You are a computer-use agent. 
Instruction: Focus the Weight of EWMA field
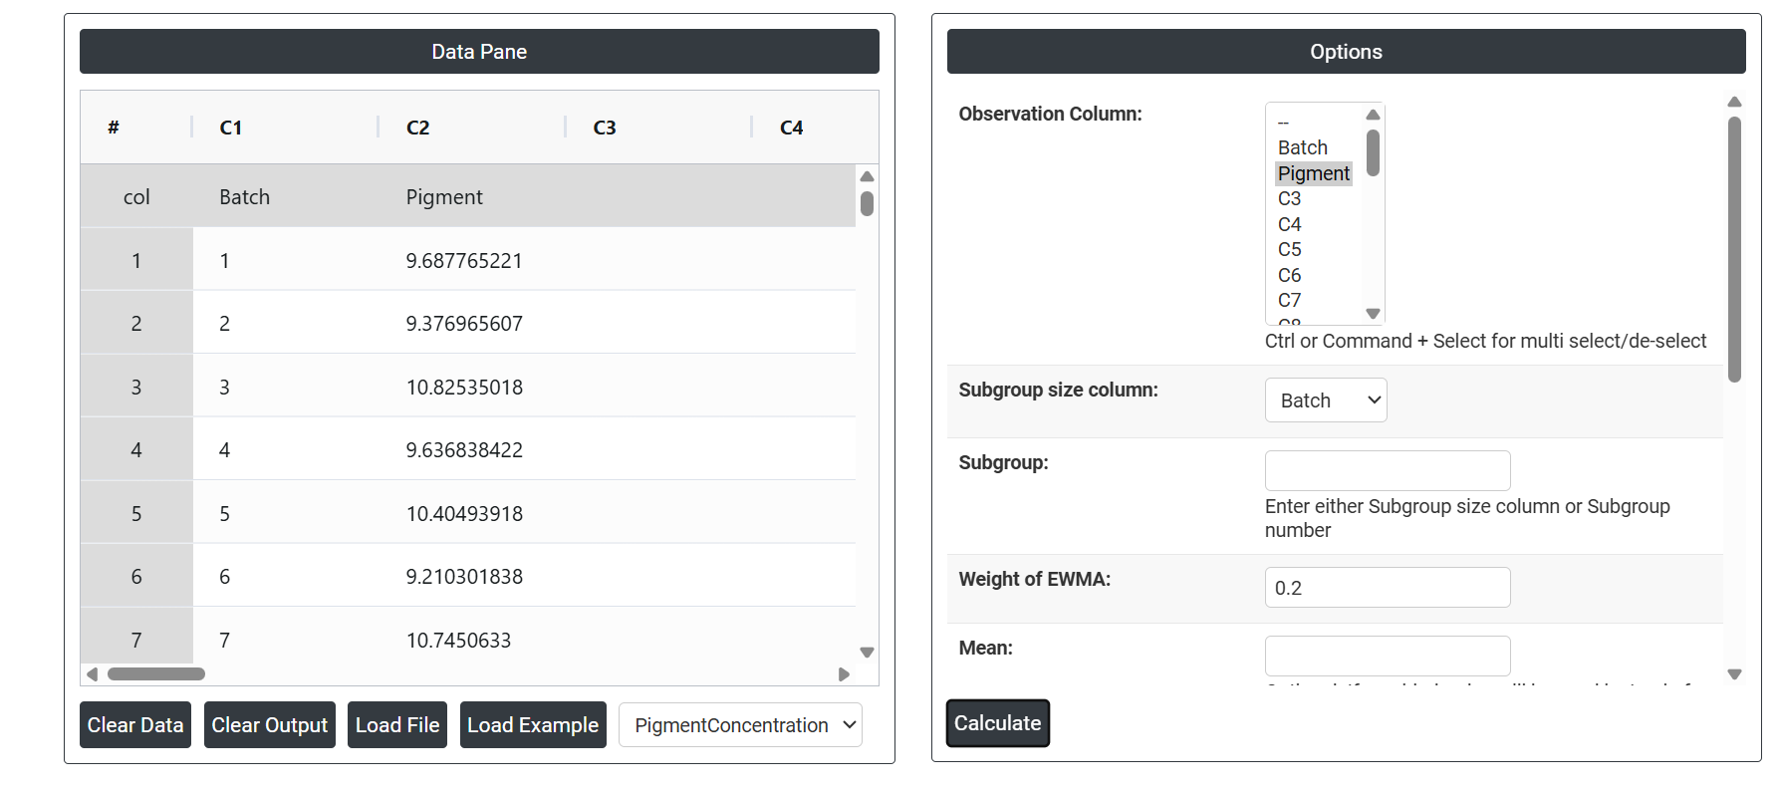tap(1387, 588)
